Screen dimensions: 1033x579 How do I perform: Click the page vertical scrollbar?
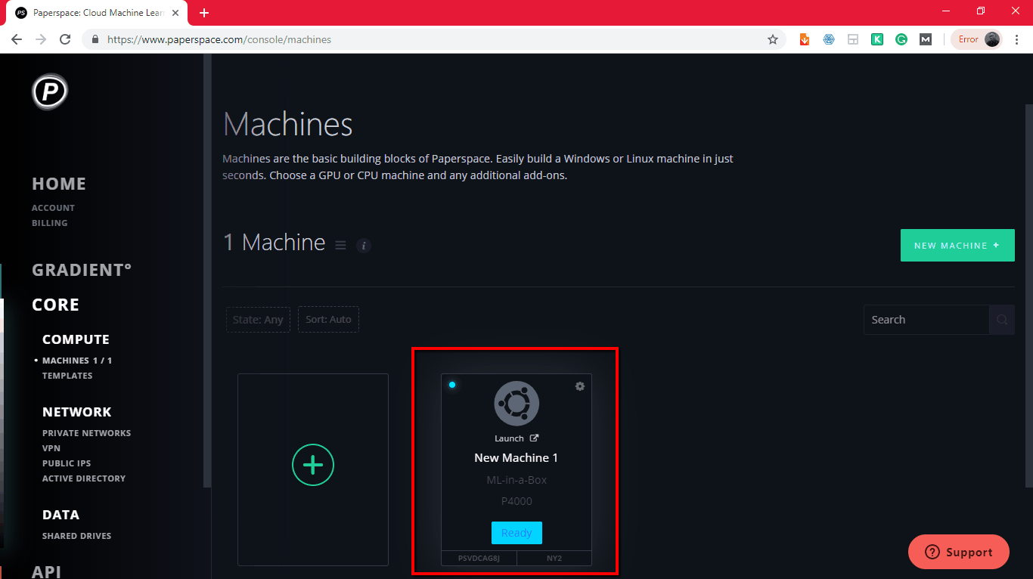1028,295
